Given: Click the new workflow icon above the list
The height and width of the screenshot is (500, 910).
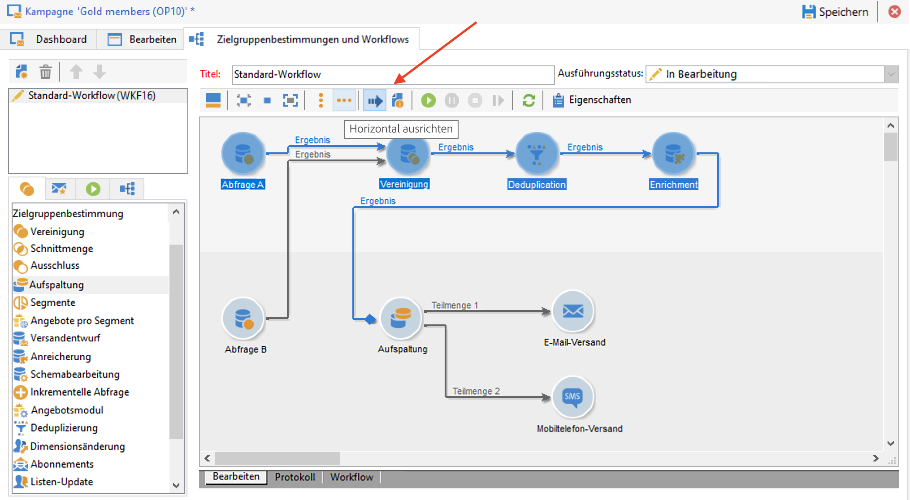Looking at the screenshot, I should coord(22,72).
